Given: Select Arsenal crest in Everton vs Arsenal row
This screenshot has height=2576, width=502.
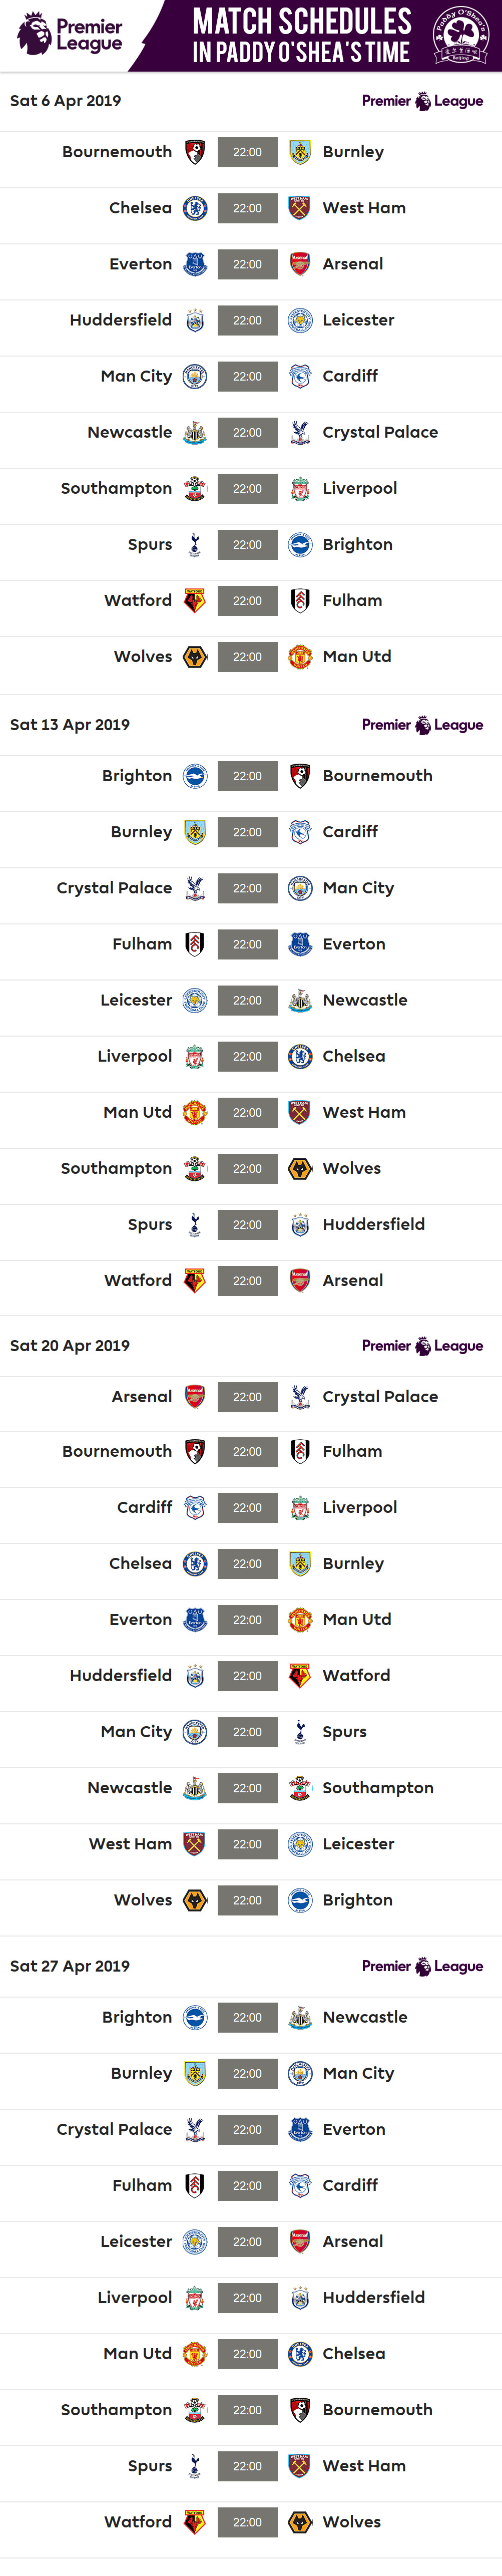Looking at the screenshot, I should pyautogui.click(x=299, y=264).
